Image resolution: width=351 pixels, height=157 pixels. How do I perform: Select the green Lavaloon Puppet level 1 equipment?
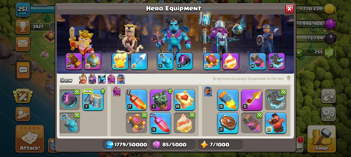(x=160, y=100)
